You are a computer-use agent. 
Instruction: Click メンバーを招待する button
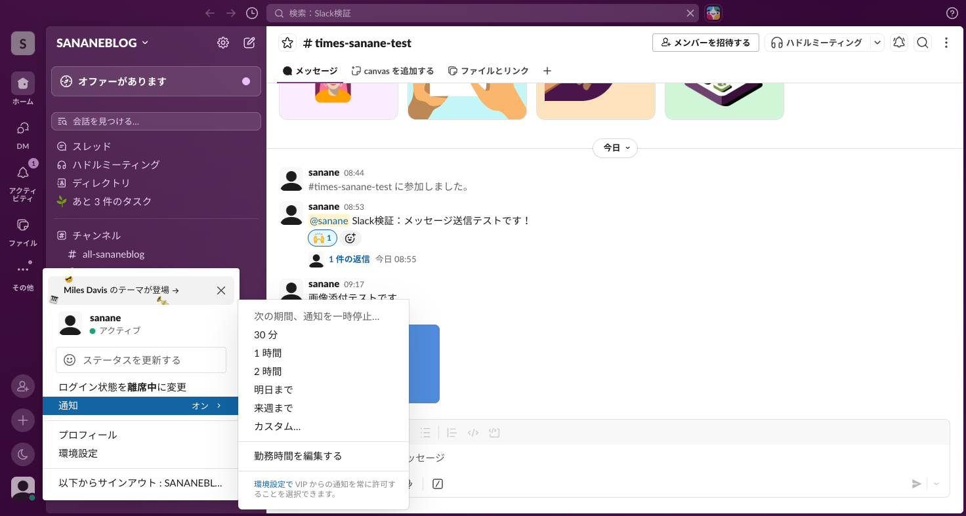click(705, 43)
